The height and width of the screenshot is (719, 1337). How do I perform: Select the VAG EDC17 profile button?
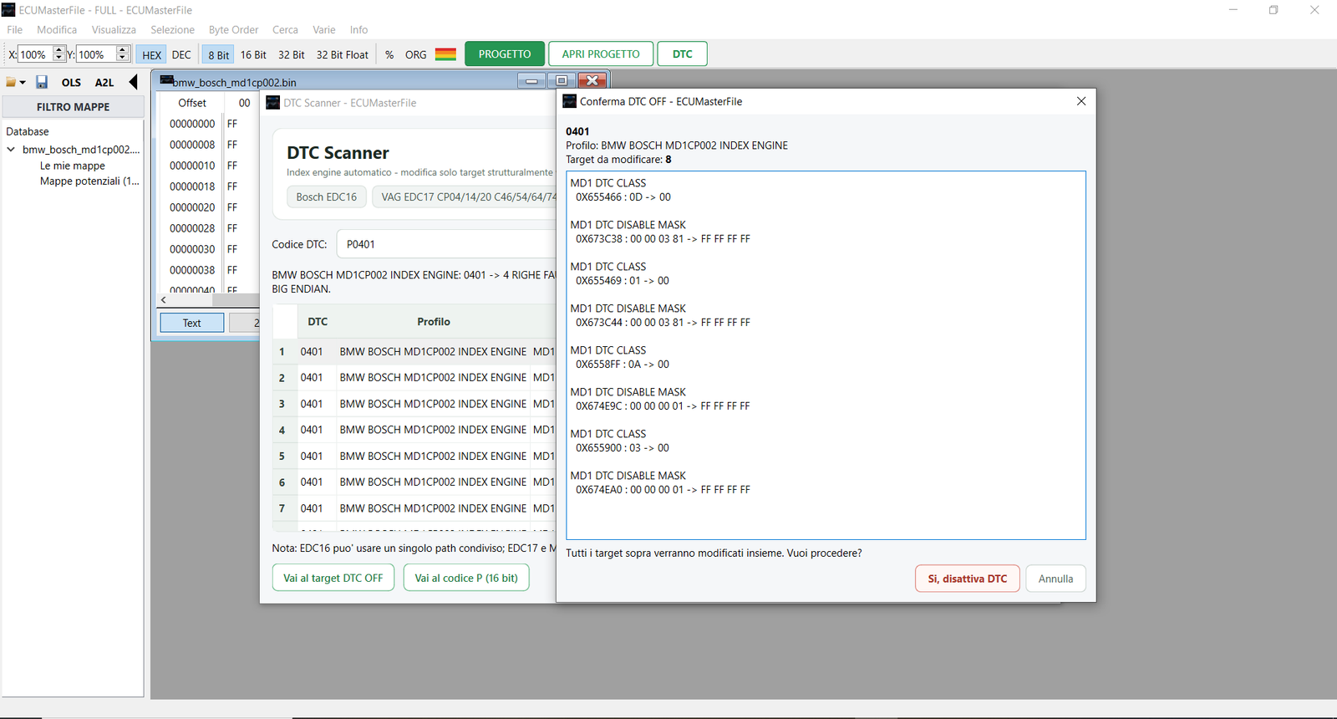point(465,196)
